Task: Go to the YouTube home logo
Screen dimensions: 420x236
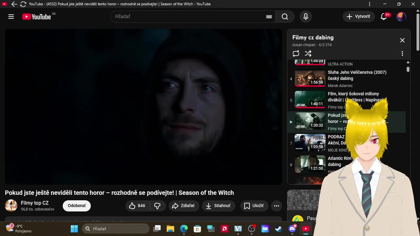Action: click(36, 17)
